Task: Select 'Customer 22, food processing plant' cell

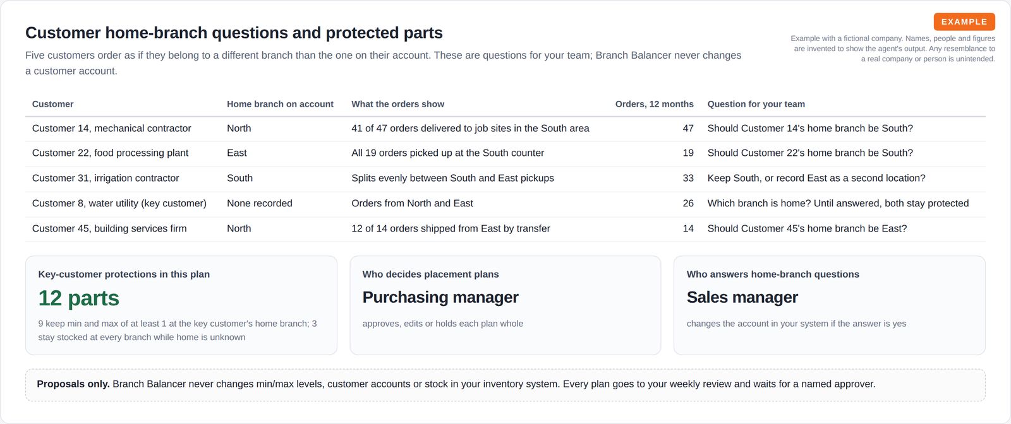Action: (110, 153)
